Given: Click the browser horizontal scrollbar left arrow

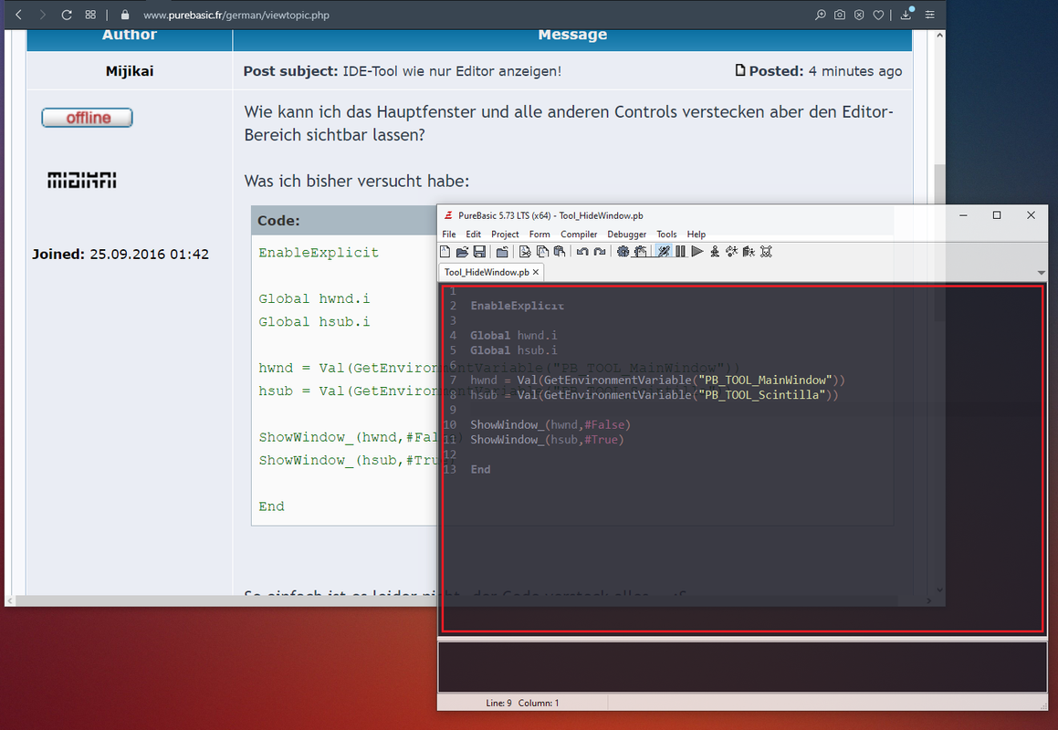Looking at the screenshot, I should pyautogui.click(x=9, y=600).
